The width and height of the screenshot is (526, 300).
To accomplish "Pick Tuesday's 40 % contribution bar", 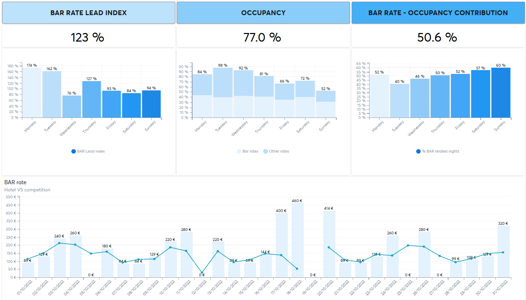I will click(399, 101).
